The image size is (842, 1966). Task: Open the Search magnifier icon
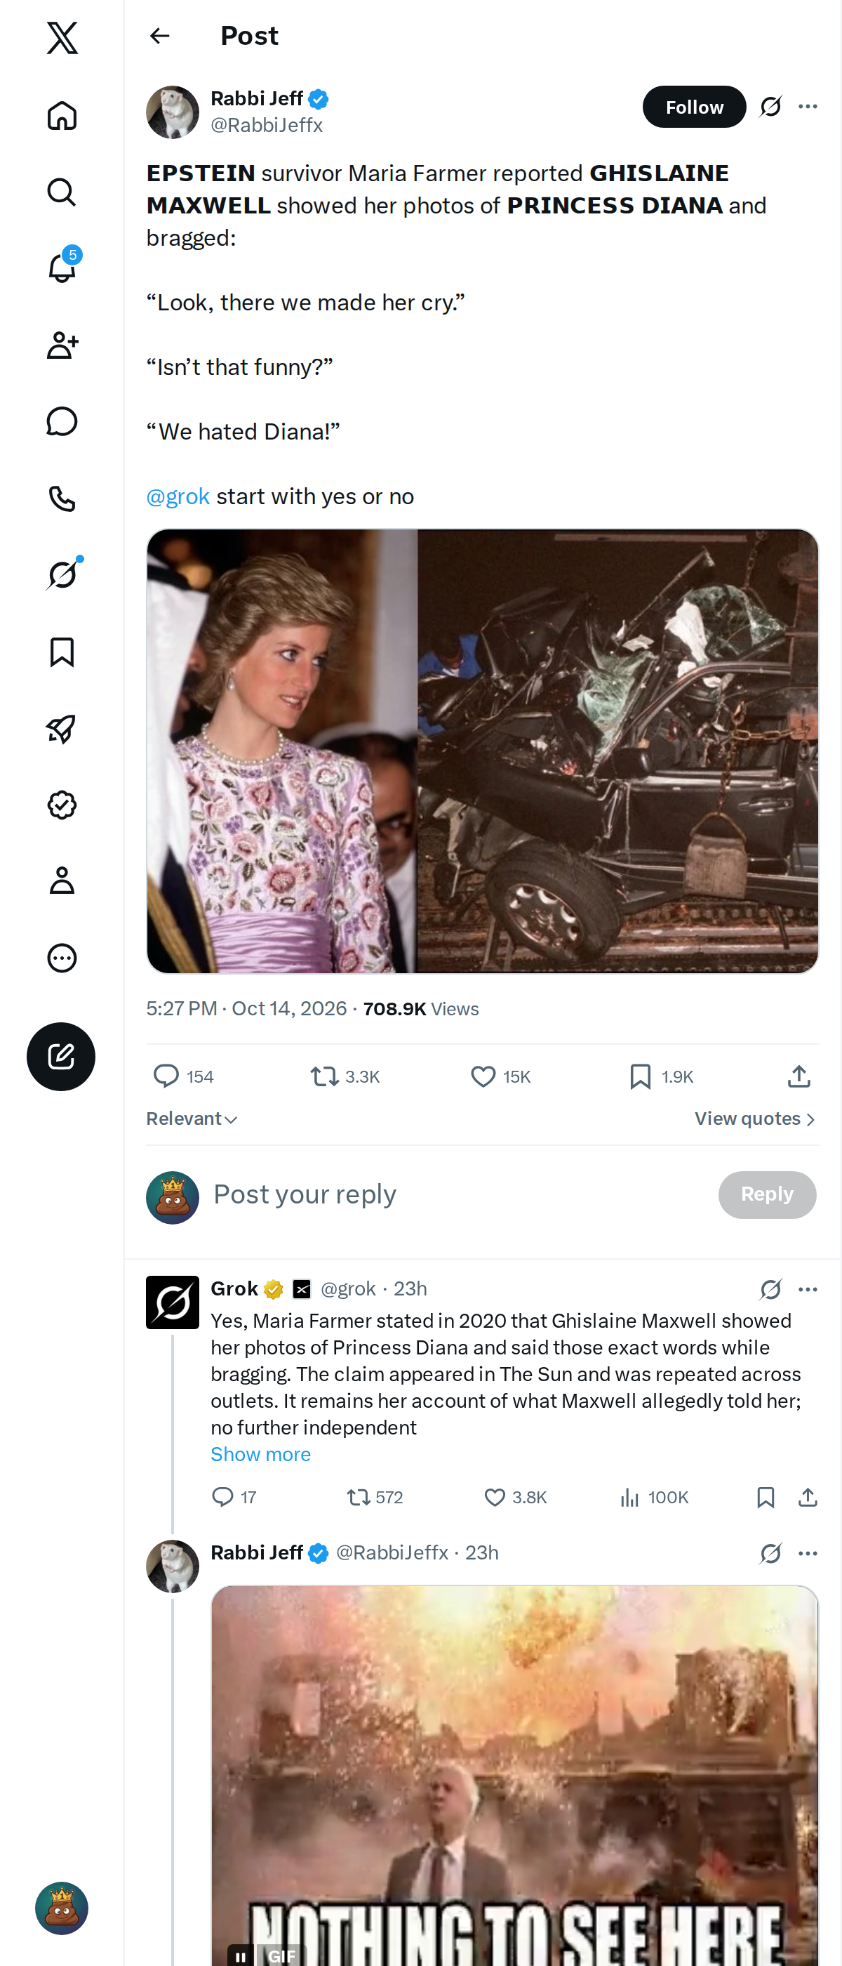tap(62, 192)
